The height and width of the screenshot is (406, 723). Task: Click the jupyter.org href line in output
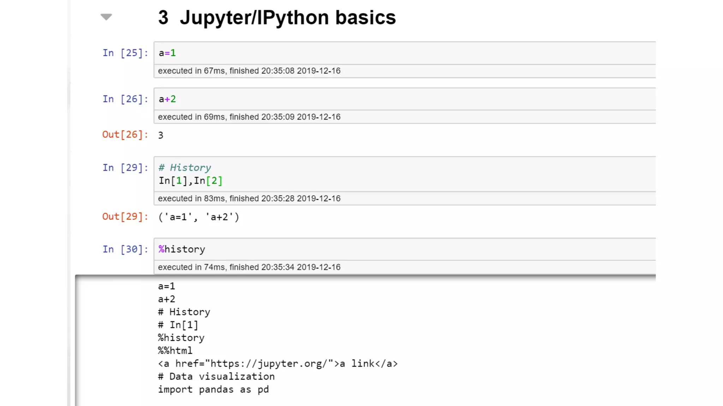point(278,364)
